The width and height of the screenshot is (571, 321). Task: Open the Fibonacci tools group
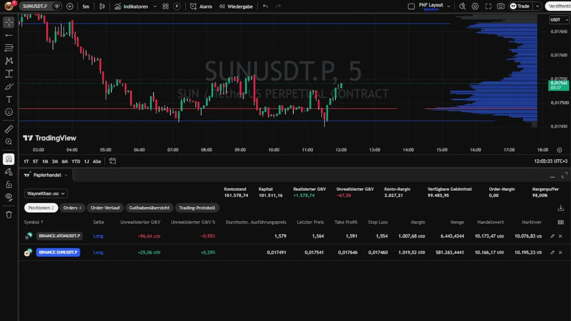tap(9, 48)
